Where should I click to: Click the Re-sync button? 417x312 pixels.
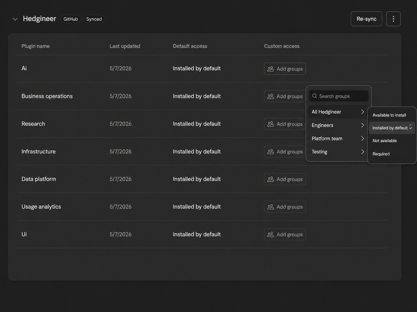[x=366, y=19]
